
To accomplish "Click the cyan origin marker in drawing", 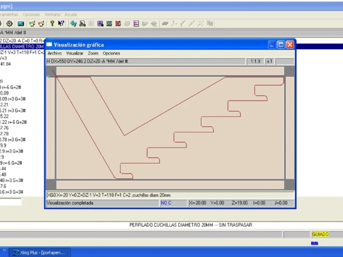I will pyautogui.click(x=49, y=77).
